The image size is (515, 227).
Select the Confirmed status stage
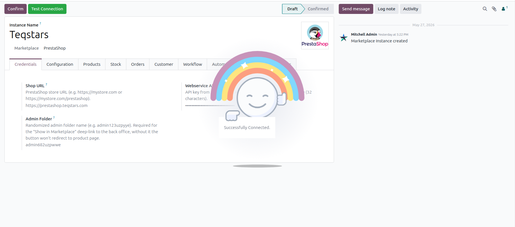pos(318,9)
